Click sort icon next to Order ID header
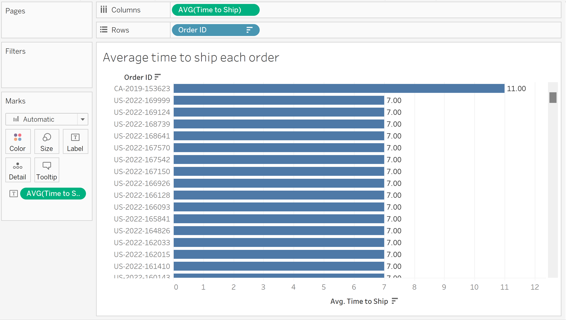Screen dimensions: 566x320 158,77
